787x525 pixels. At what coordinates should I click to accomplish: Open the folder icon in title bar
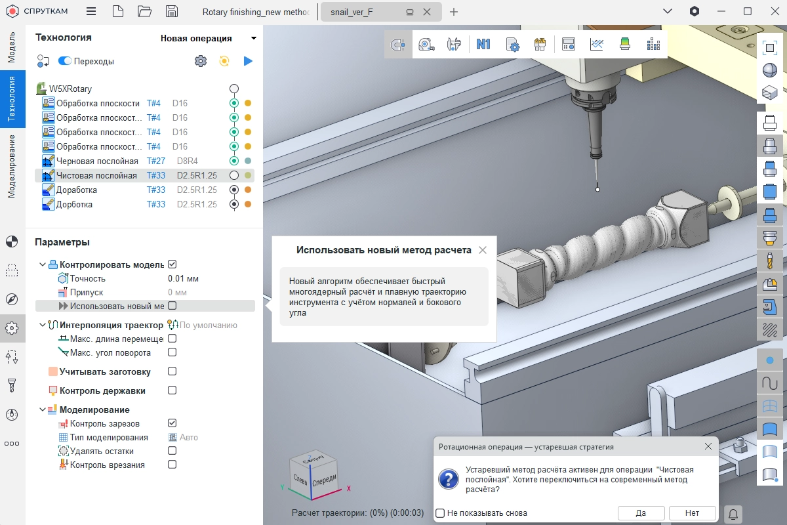144,12
